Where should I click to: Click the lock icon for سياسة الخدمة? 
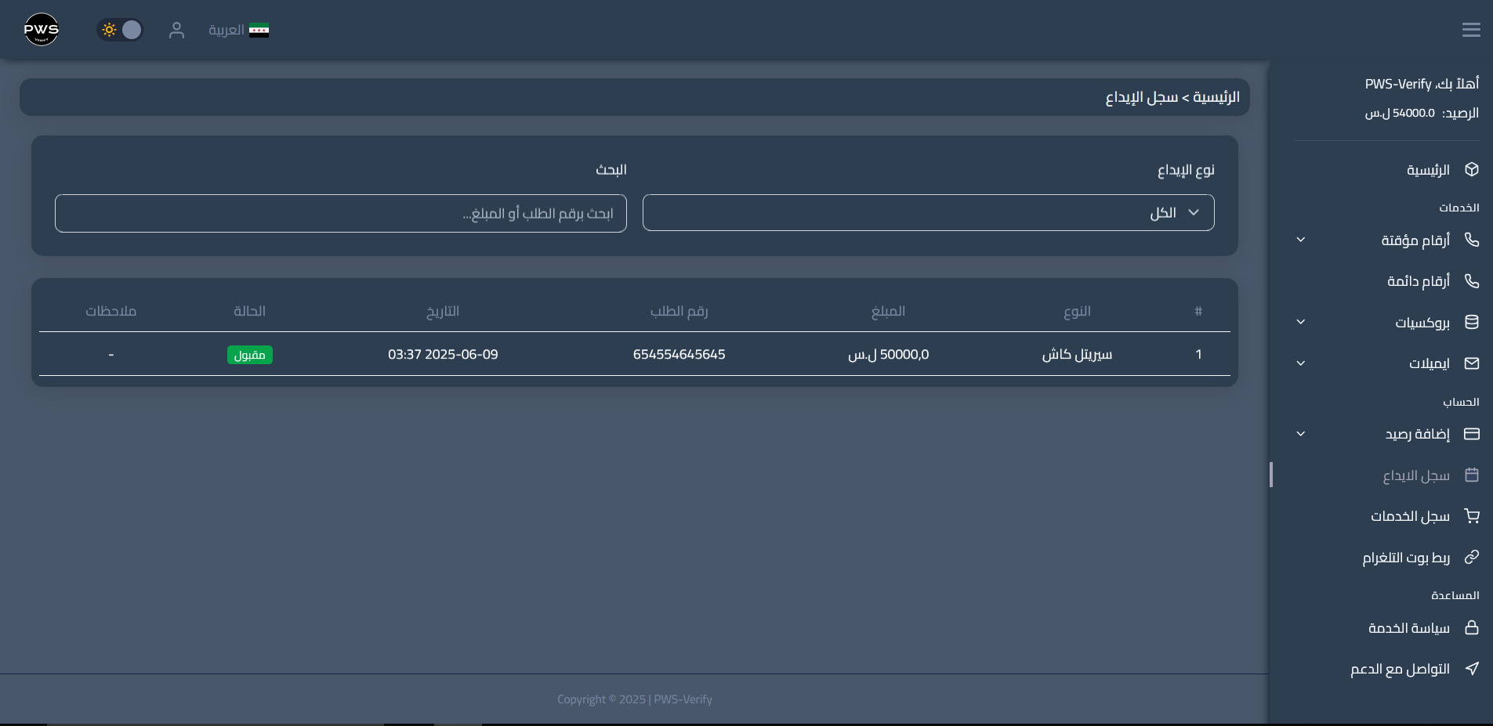click(1473, 627)
